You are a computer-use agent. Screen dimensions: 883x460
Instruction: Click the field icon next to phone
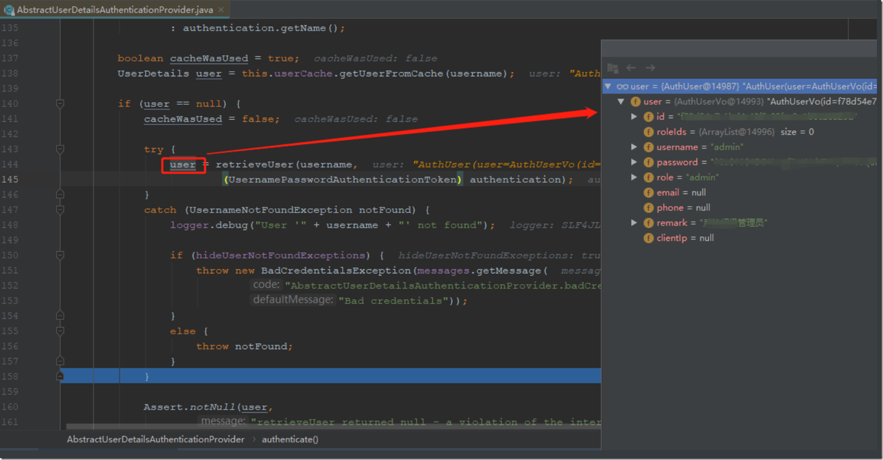(649, 208)
